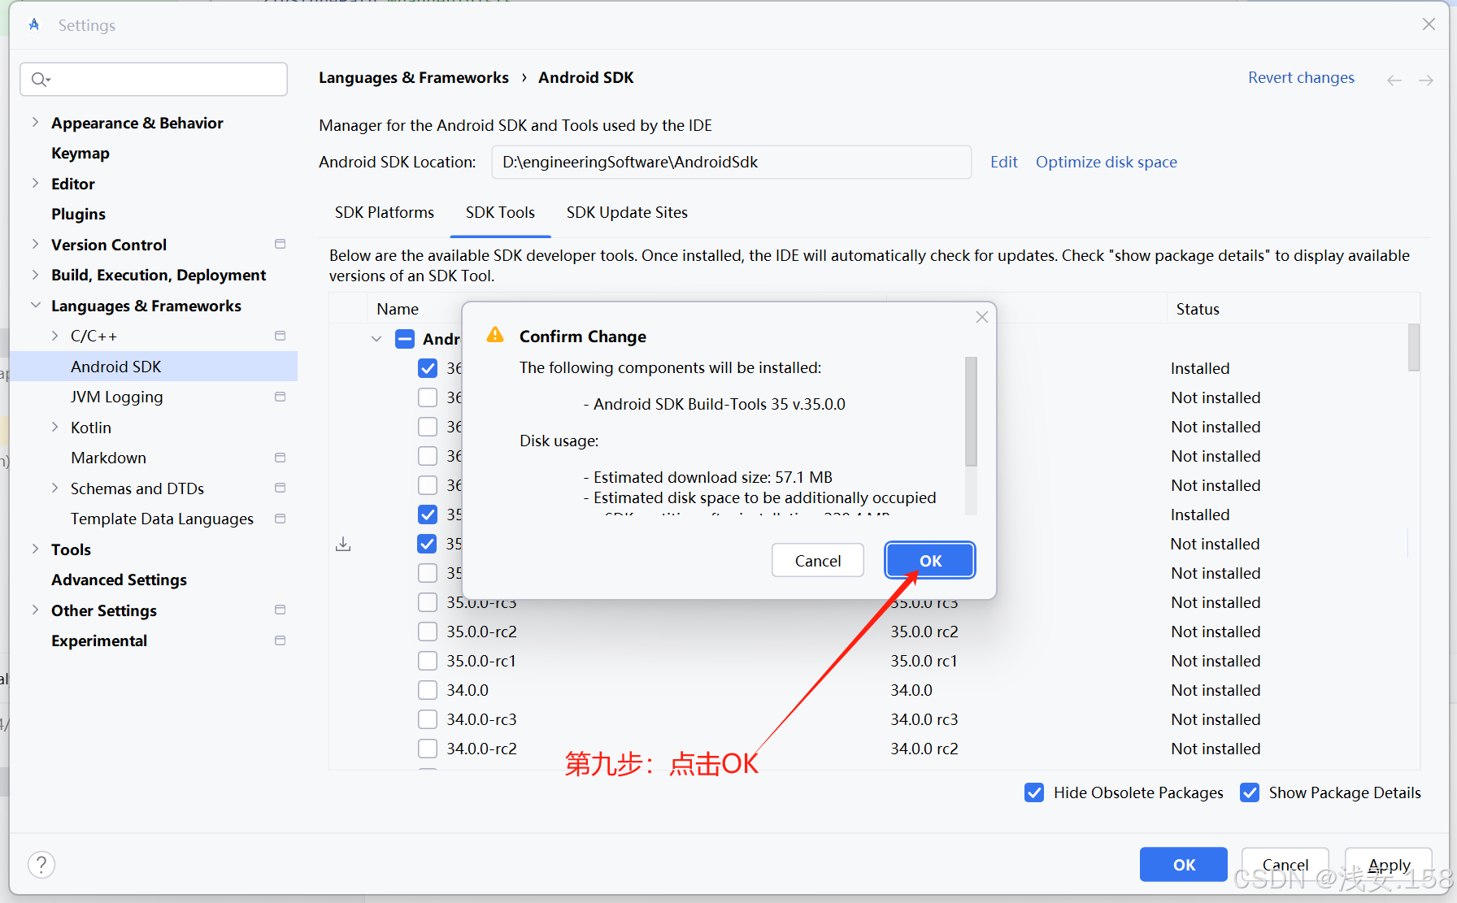Click Cancel in the Confirm Change dialog

pyautogui.click(x=818, y=561)
